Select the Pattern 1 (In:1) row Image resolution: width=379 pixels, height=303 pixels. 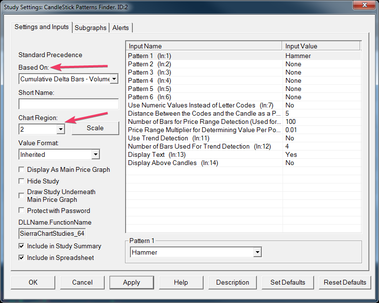coord(244,56)
